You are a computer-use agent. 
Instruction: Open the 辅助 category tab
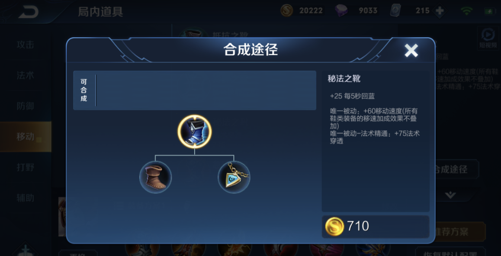coord(26,198)
